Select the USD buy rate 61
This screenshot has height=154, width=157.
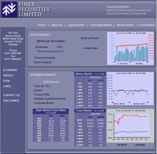[51, 119]
